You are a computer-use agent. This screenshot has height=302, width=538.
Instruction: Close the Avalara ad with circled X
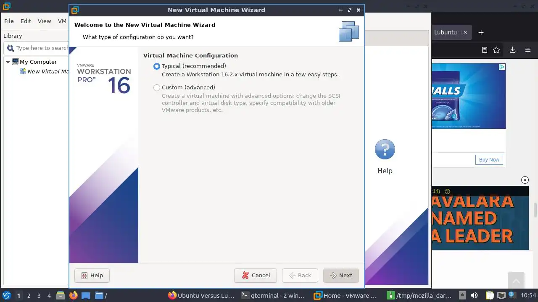pos(525,180)
